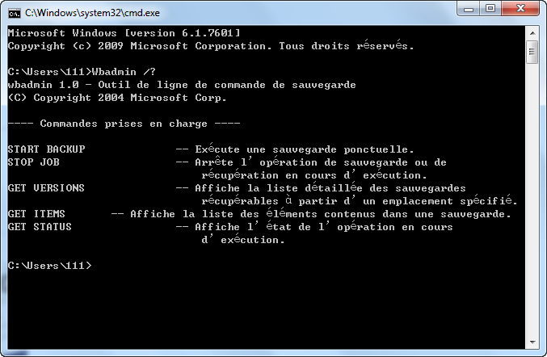Click the C:\Windows\system32\cmd.exe title text
This screenshot has height=357, width=547.
tap(92, 13)
